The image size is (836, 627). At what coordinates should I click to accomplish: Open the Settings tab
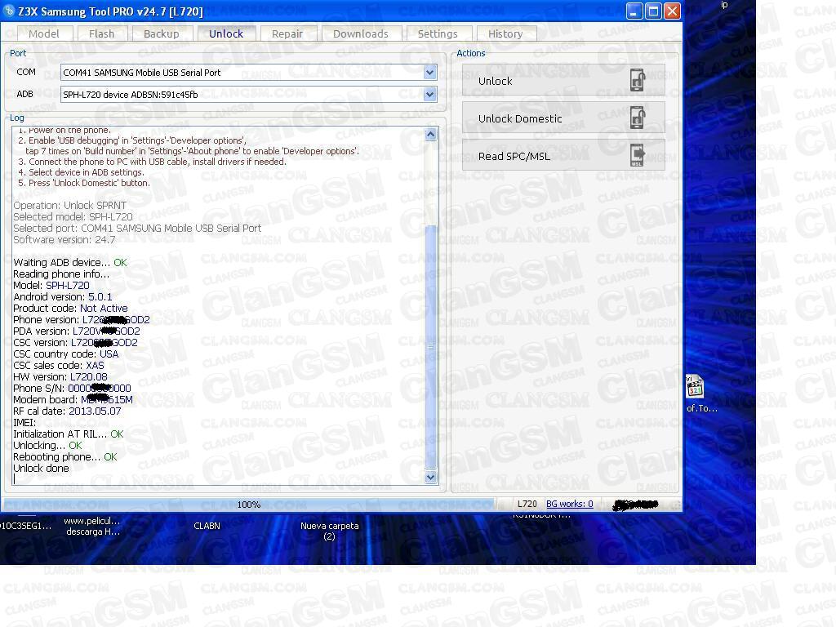(x=438, y=33)
